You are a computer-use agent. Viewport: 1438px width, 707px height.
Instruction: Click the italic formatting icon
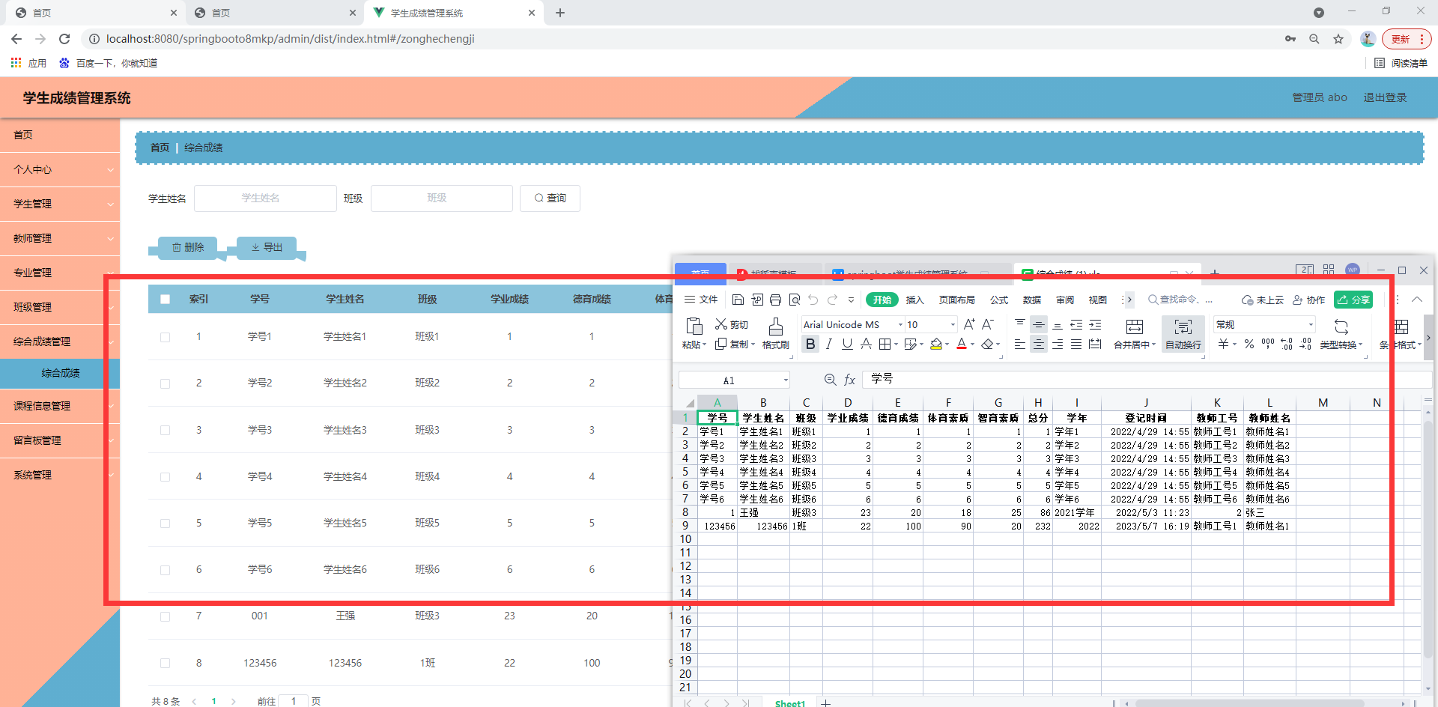pos(828,345)
